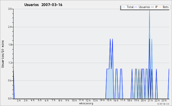Click the '7 h' x-axis label
The height and width of the screenshot is (106, 172).
(x=53, y=100)
